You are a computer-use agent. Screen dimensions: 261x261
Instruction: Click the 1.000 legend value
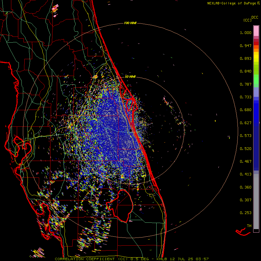pos(246,32)
